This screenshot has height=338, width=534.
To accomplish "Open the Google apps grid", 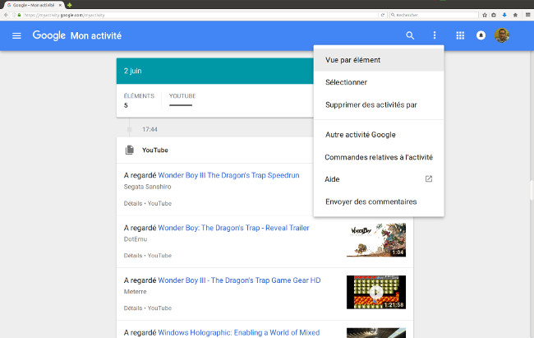I will [x=460, y=35].
